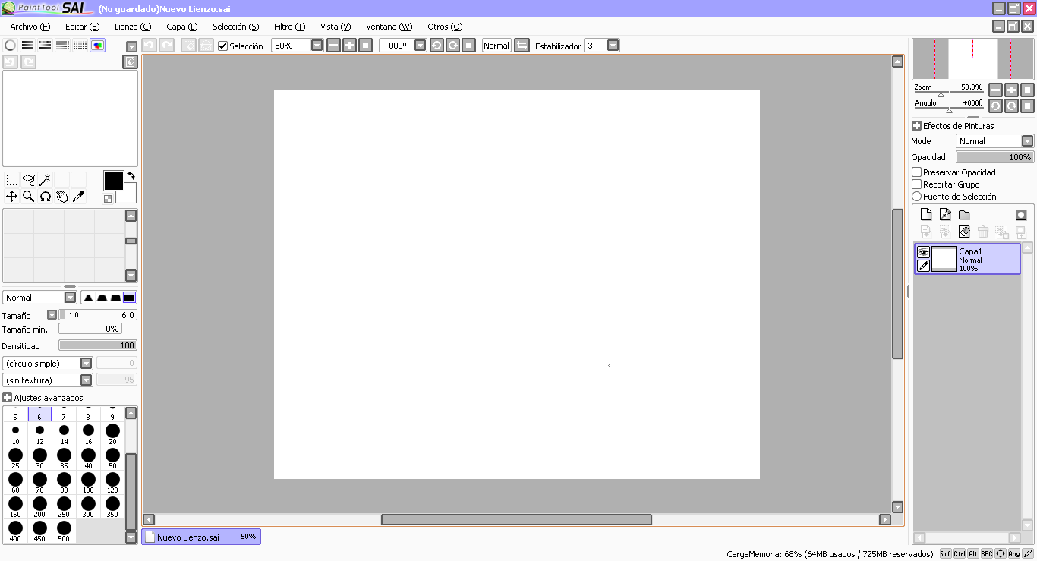Create a new linework layer
Screen dimensions: 1040x561
coord(945,215)
